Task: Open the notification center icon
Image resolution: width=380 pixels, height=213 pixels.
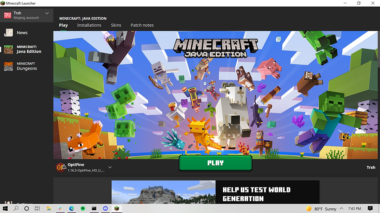Action: click(x=370, y=208)
